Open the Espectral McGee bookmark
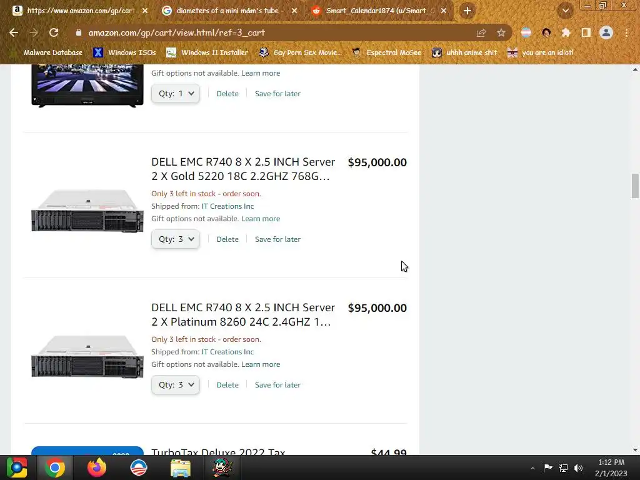The width and height of the screenshot is (640, 480). pos(386,52)
